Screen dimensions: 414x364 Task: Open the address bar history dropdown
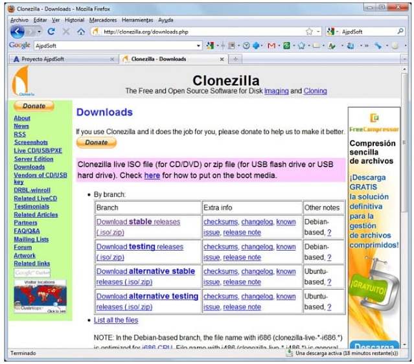(318, 32)
